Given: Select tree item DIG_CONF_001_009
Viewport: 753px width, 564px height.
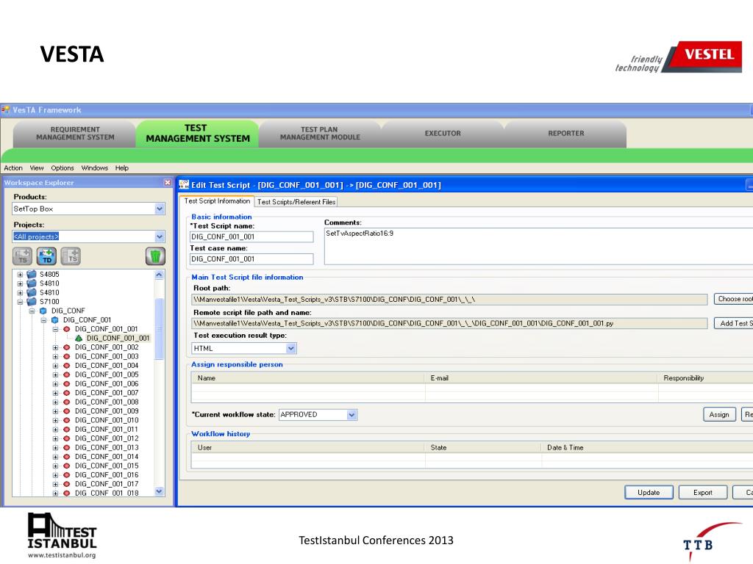Looking at the screenshot, I should (107, 411).
